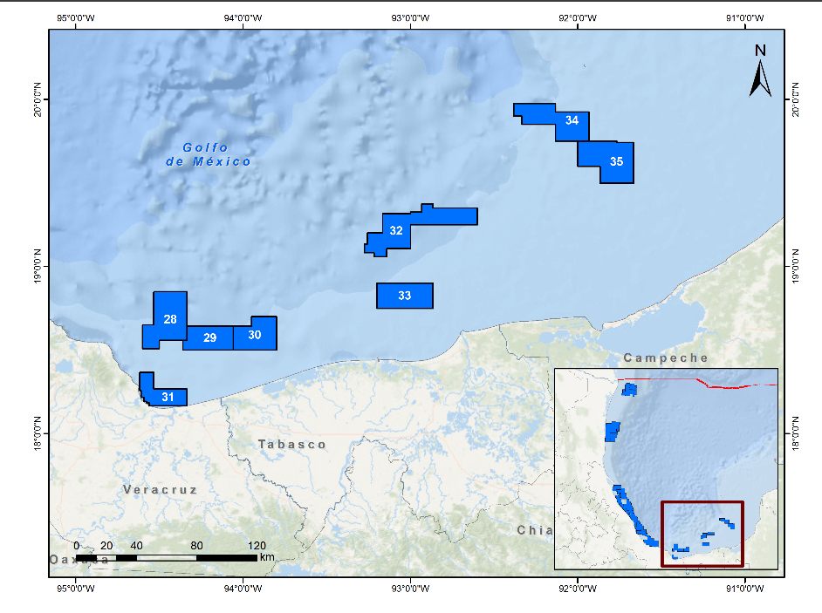
Task: Click the Veracruz state label
Action: (160, 490)
